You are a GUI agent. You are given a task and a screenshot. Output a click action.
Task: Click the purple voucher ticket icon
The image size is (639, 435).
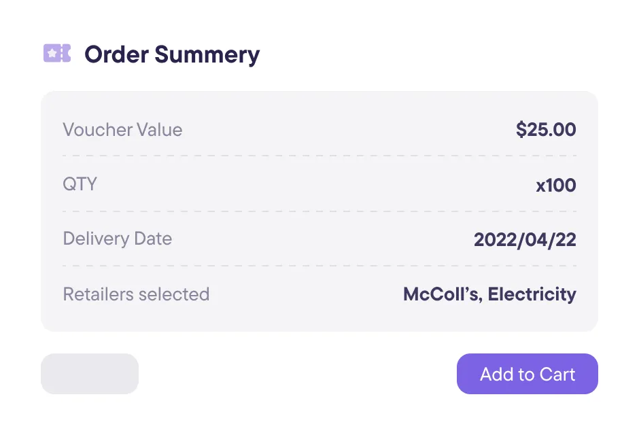coord(57,54)
